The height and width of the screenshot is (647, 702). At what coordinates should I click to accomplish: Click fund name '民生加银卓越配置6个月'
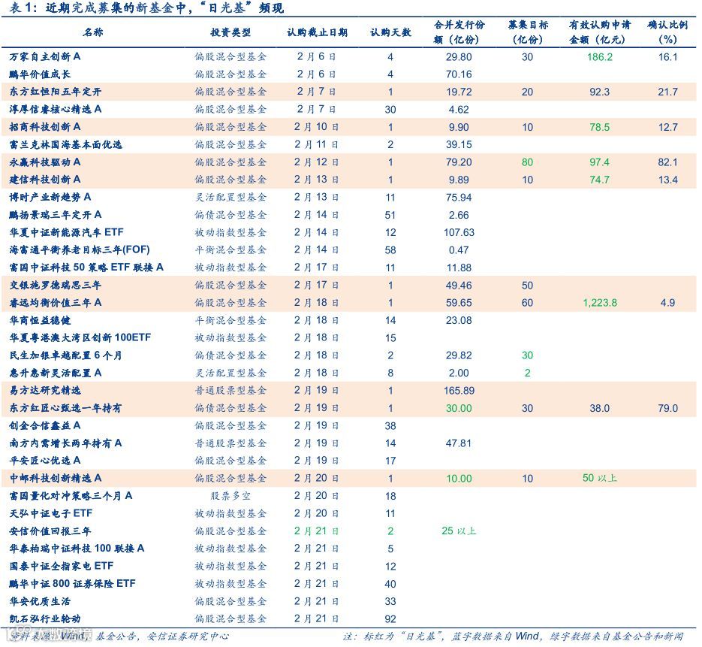(x=65, y=355)
